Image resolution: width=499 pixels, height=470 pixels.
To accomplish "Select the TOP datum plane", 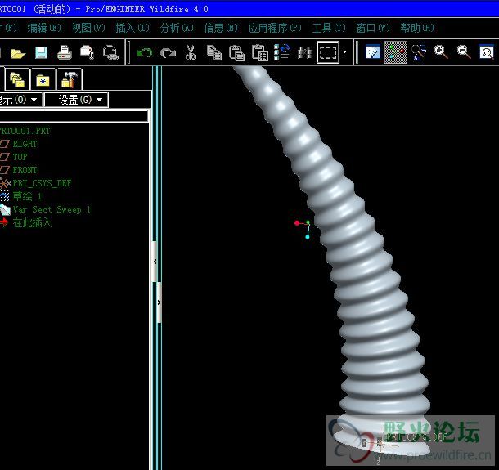I will click(20, 157).
